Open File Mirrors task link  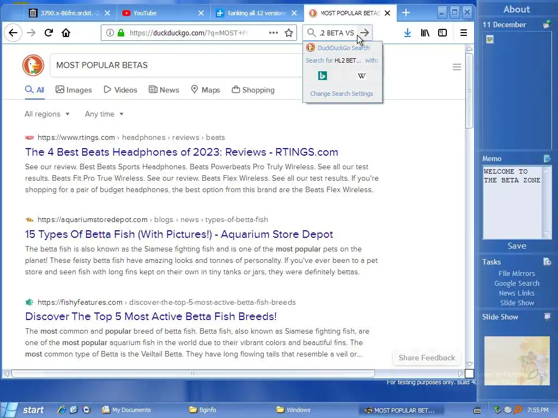[x=517, y=273]
